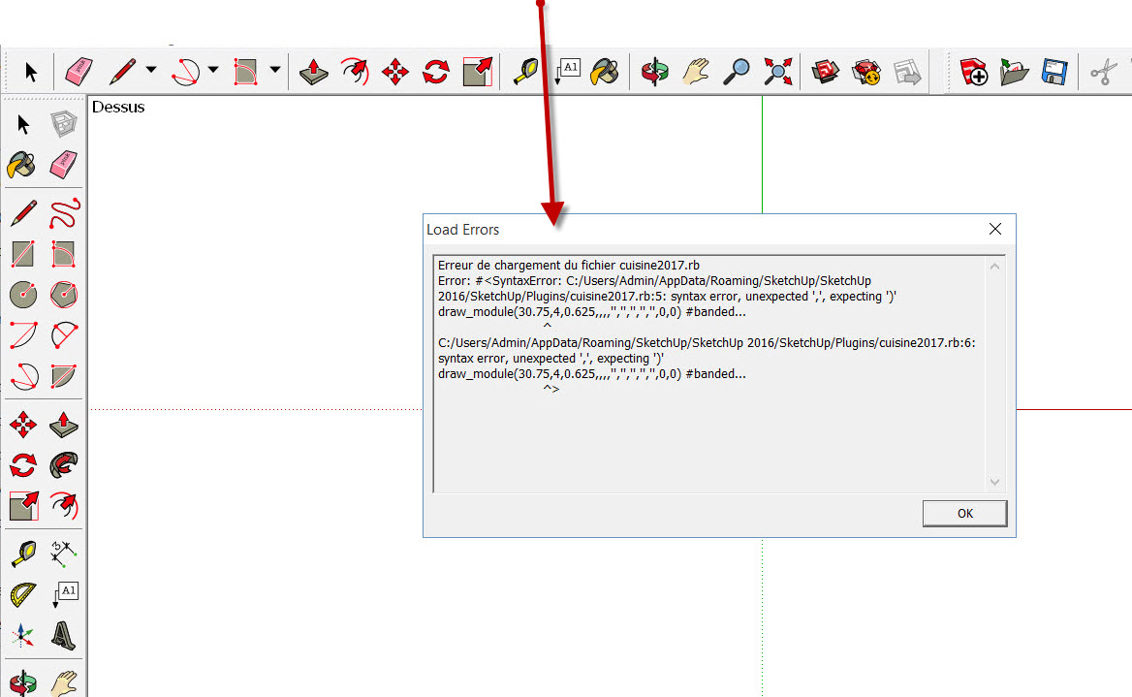Select the 3D Text tool

coord(64,635)
